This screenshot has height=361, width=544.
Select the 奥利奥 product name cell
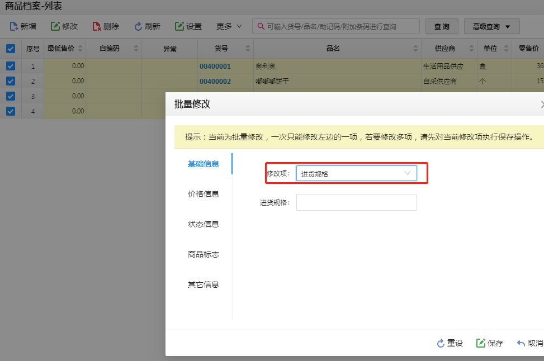click(x=337, y=66)
